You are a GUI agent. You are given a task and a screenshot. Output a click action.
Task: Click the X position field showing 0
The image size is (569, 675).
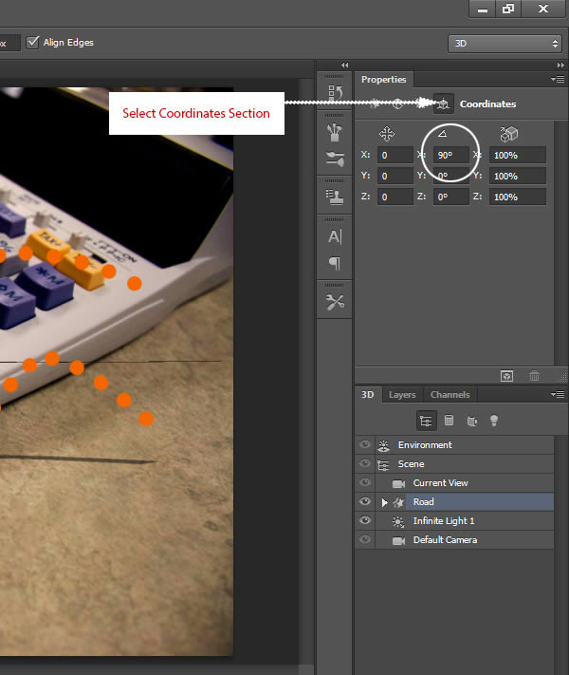click(395, 155)
